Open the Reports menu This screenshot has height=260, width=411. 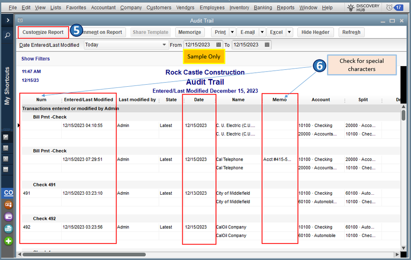[x=286, y=7]
